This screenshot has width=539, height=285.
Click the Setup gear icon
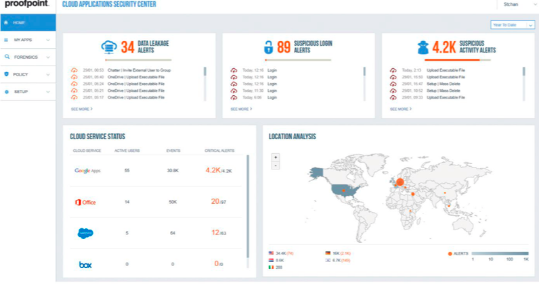coord(7,91)
